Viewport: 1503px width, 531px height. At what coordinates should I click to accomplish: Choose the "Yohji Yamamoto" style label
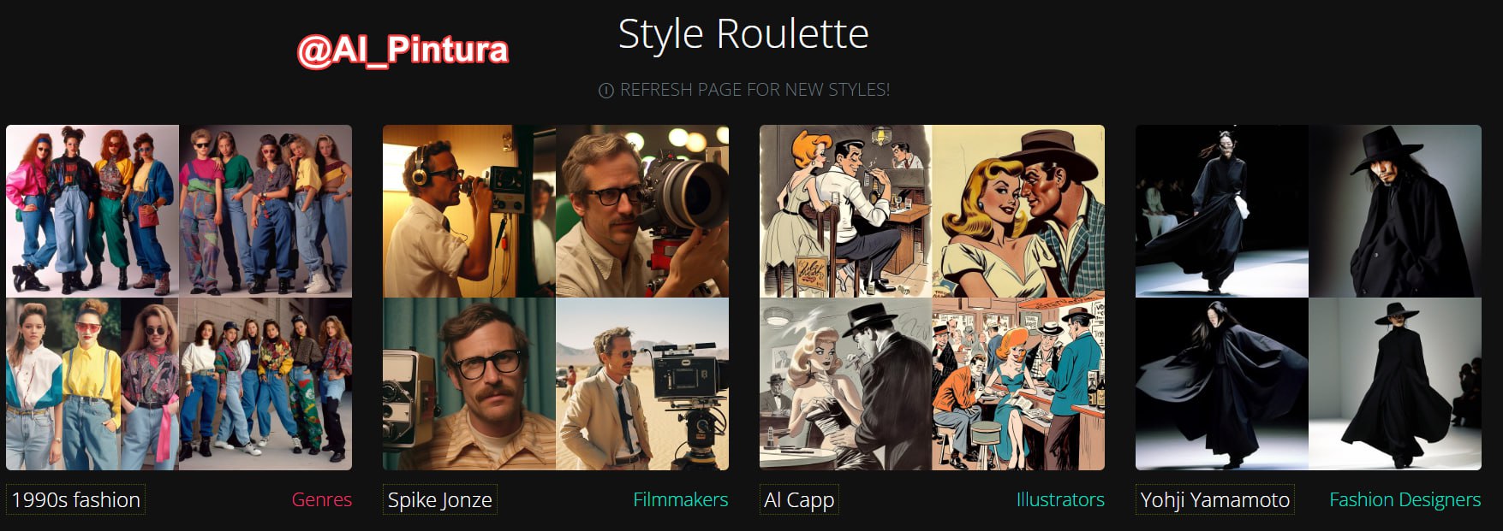(x=1214, y=500)
